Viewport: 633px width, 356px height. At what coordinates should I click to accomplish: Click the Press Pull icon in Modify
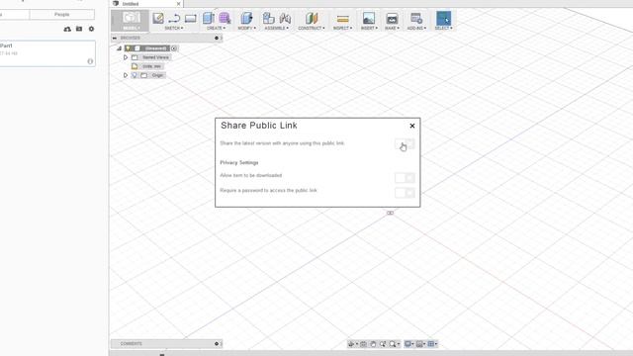pos(246,18)
